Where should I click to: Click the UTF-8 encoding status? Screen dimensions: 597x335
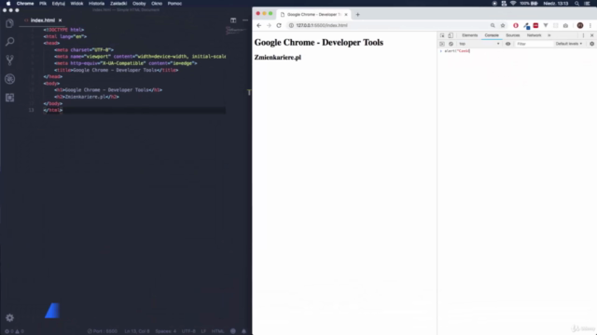coord(188,331)
